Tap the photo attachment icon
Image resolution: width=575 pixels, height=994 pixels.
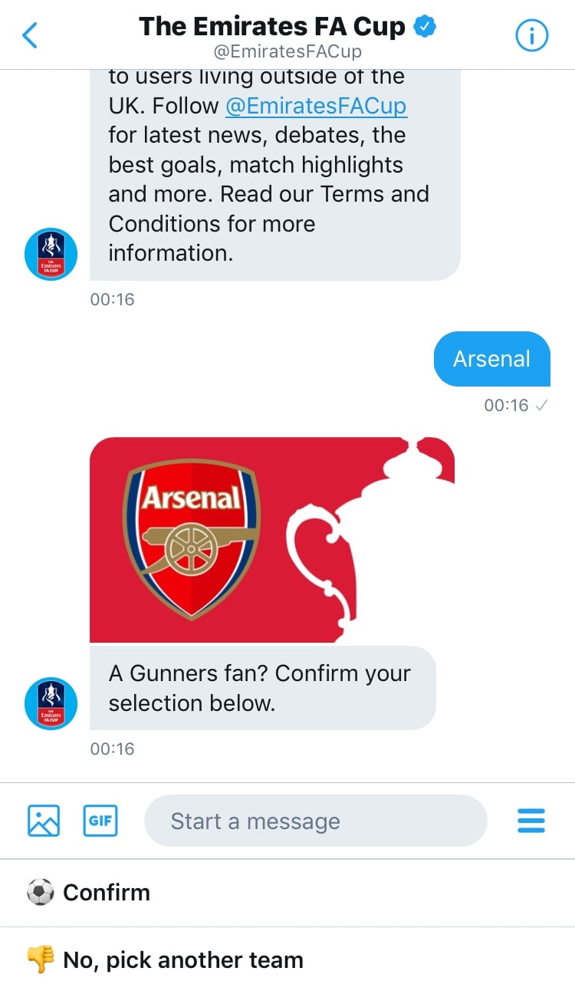[x=42, y=820]
